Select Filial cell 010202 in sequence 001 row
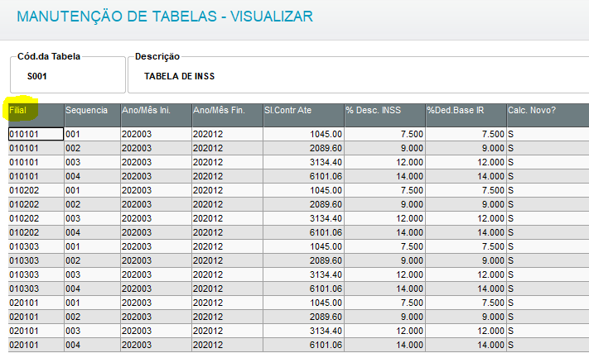The height and width of the screenshot is (353, 589). point(36,190)
